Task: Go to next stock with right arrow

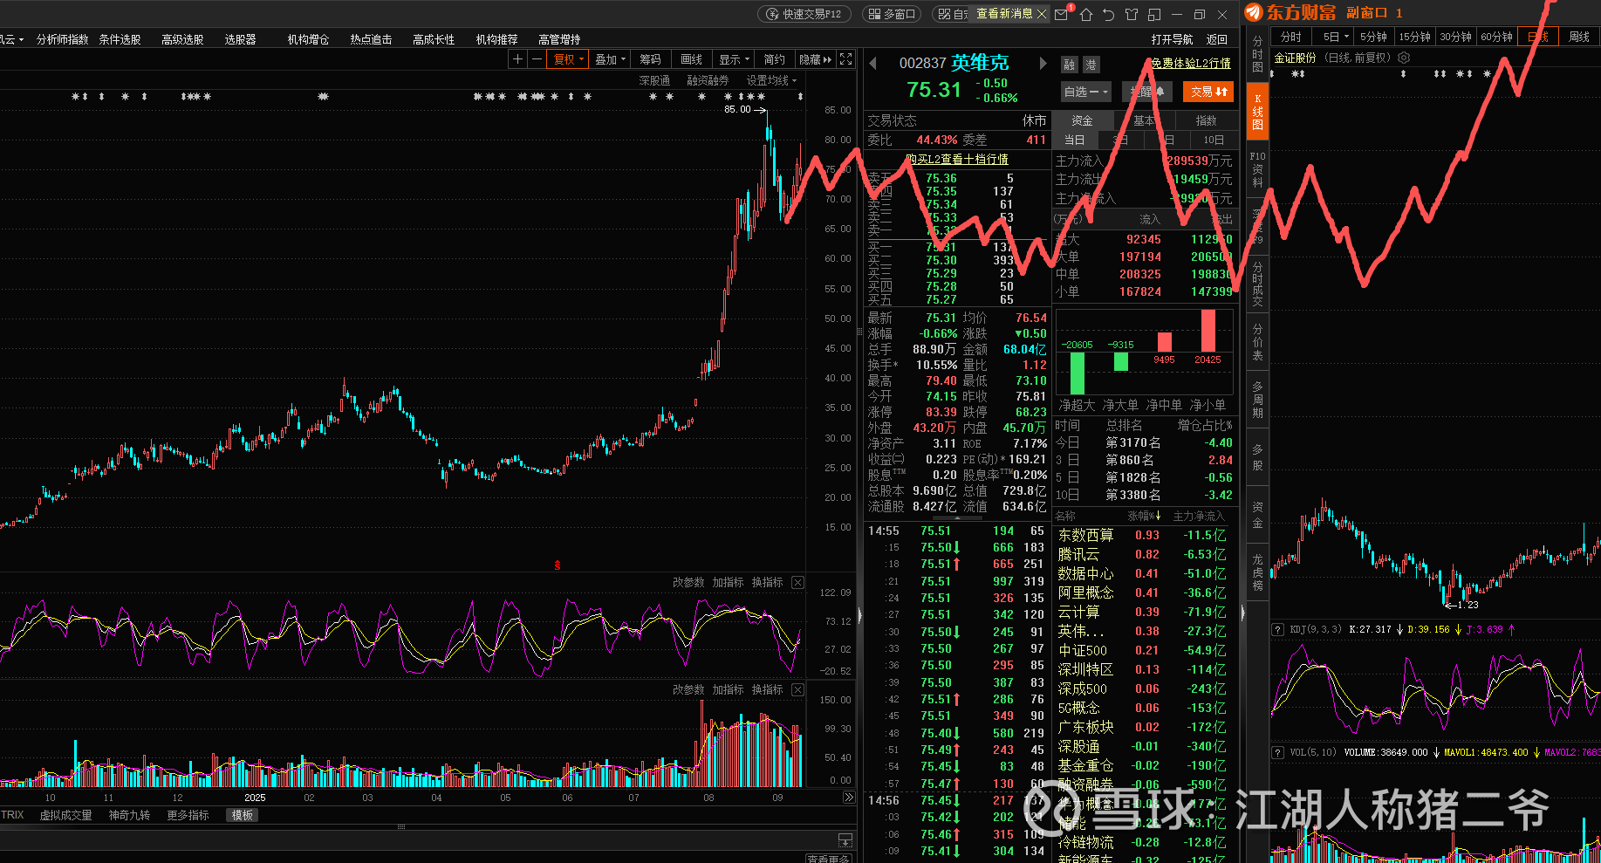Action: click(1043, 63)
